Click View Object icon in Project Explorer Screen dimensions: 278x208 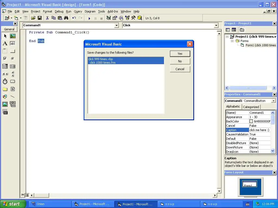(234, 30)
